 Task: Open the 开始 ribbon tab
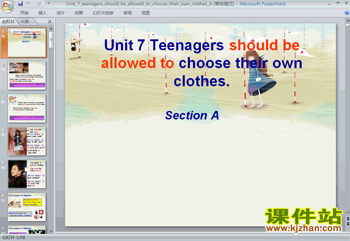(x=24, y=13)
